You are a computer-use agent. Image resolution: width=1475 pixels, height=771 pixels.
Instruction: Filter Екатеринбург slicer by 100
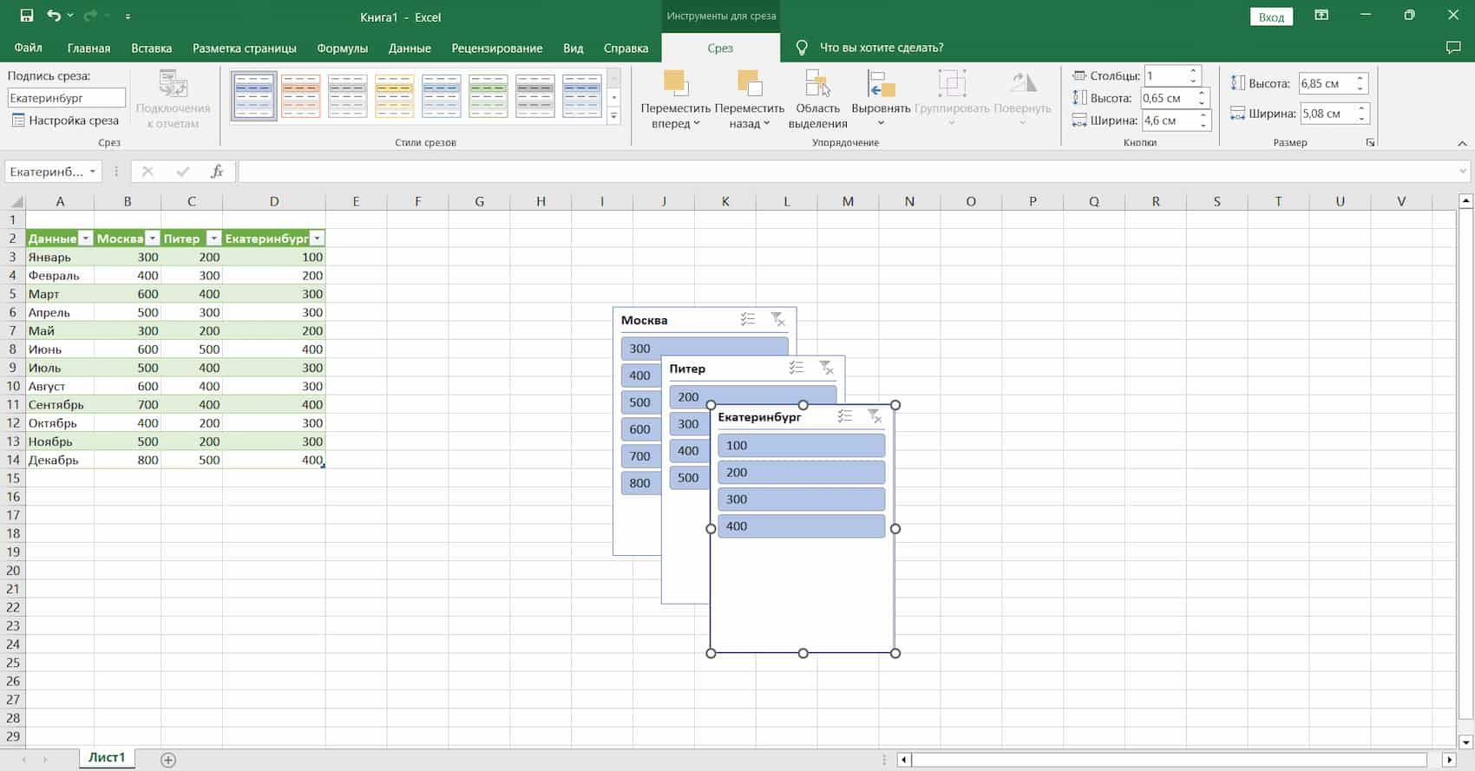(802, 445)
